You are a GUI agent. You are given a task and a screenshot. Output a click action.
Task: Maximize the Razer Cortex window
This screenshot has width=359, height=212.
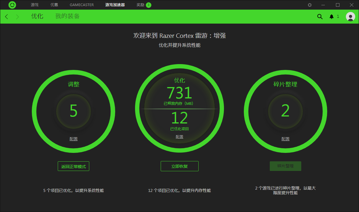(338, 5)
